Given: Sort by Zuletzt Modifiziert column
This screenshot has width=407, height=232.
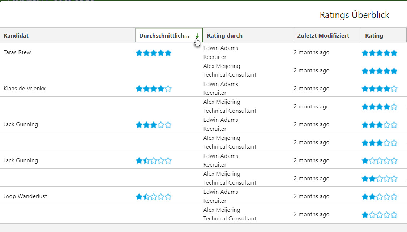Looking at the screenshot, I should [x=323, y=35].
